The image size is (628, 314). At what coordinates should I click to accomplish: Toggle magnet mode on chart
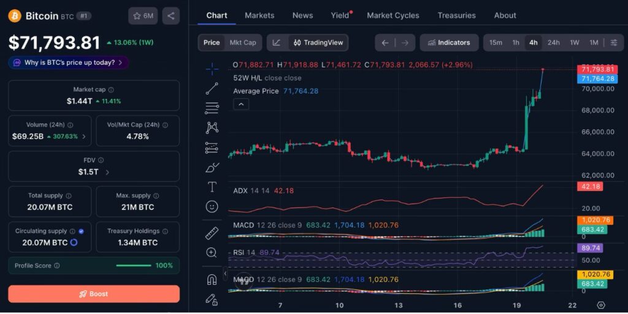[212, 279]
